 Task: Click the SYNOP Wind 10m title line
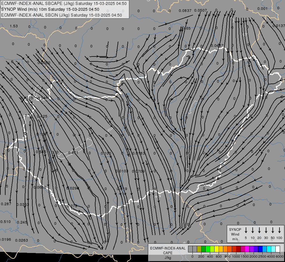click(x=50, y=9)
